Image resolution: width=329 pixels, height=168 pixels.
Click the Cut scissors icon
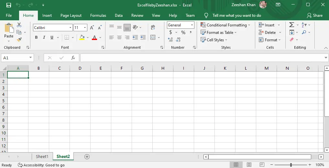click(19, 25)
